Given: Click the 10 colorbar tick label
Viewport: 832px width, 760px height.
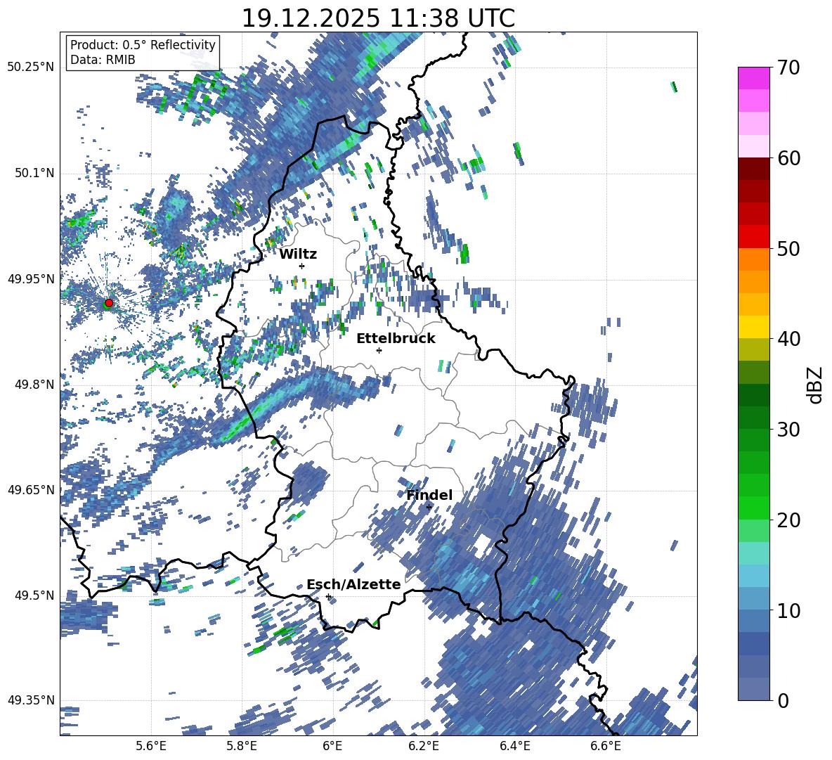Looking at the screenshot, I should click(788, 610).
